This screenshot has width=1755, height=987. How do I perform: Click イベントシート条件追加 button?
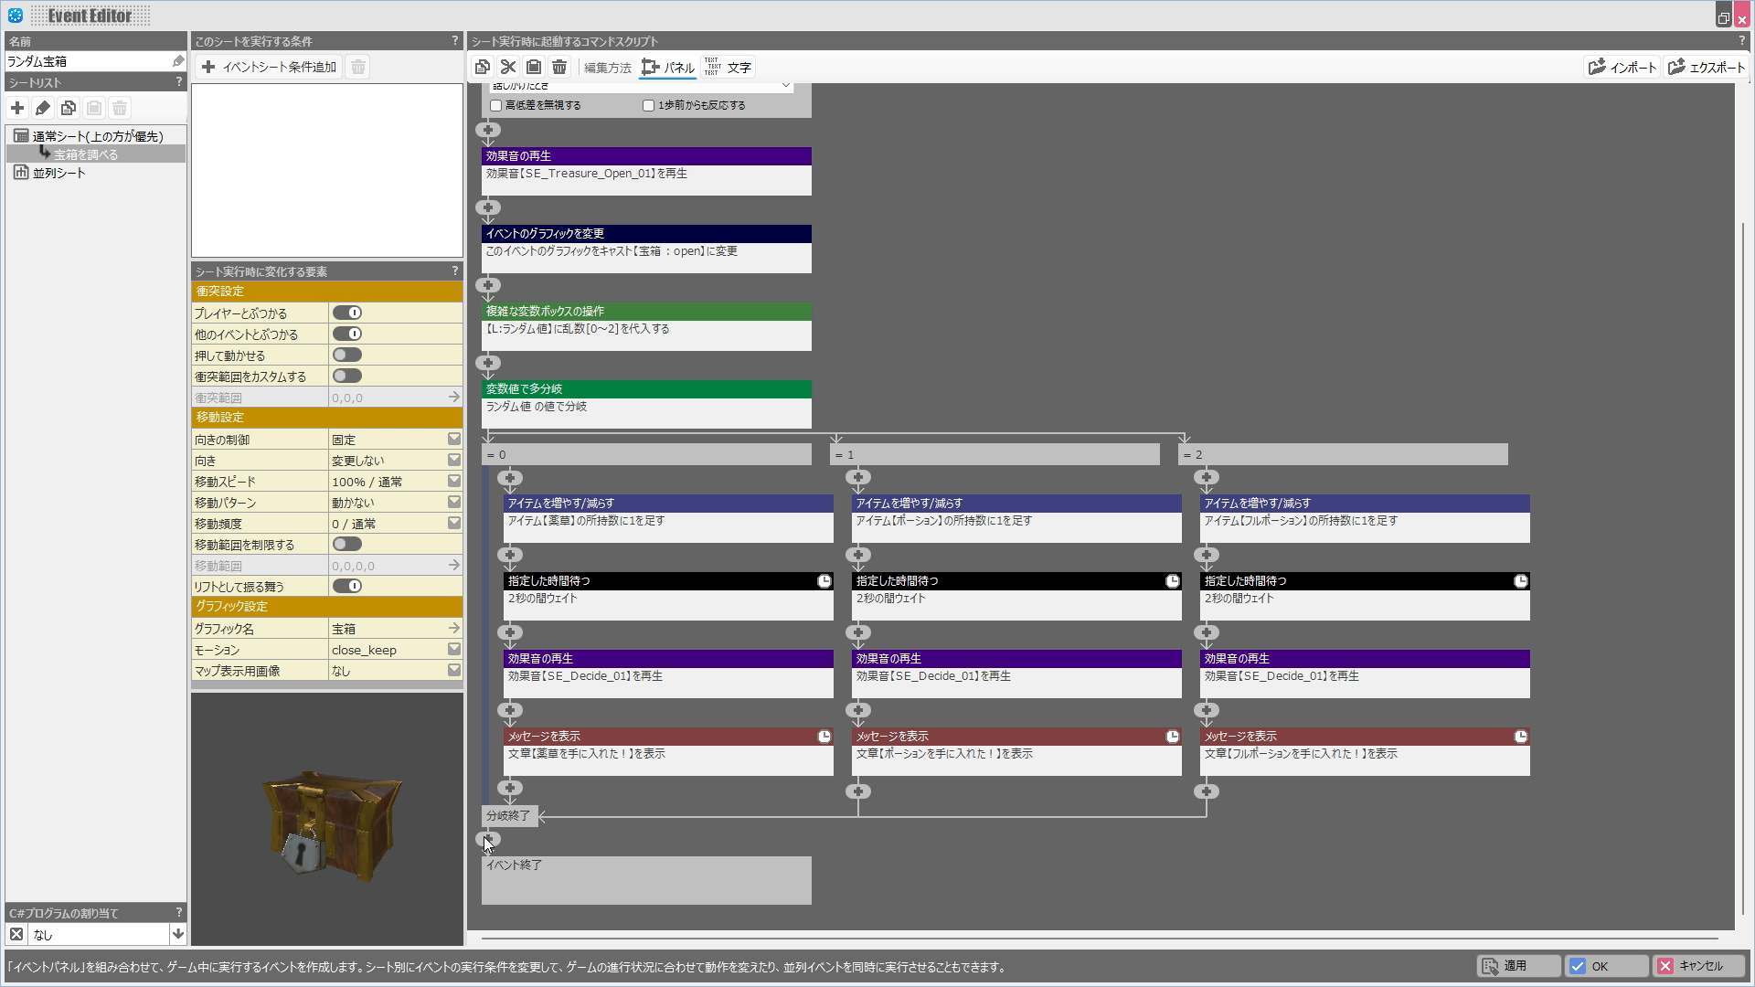pos(270,67)
